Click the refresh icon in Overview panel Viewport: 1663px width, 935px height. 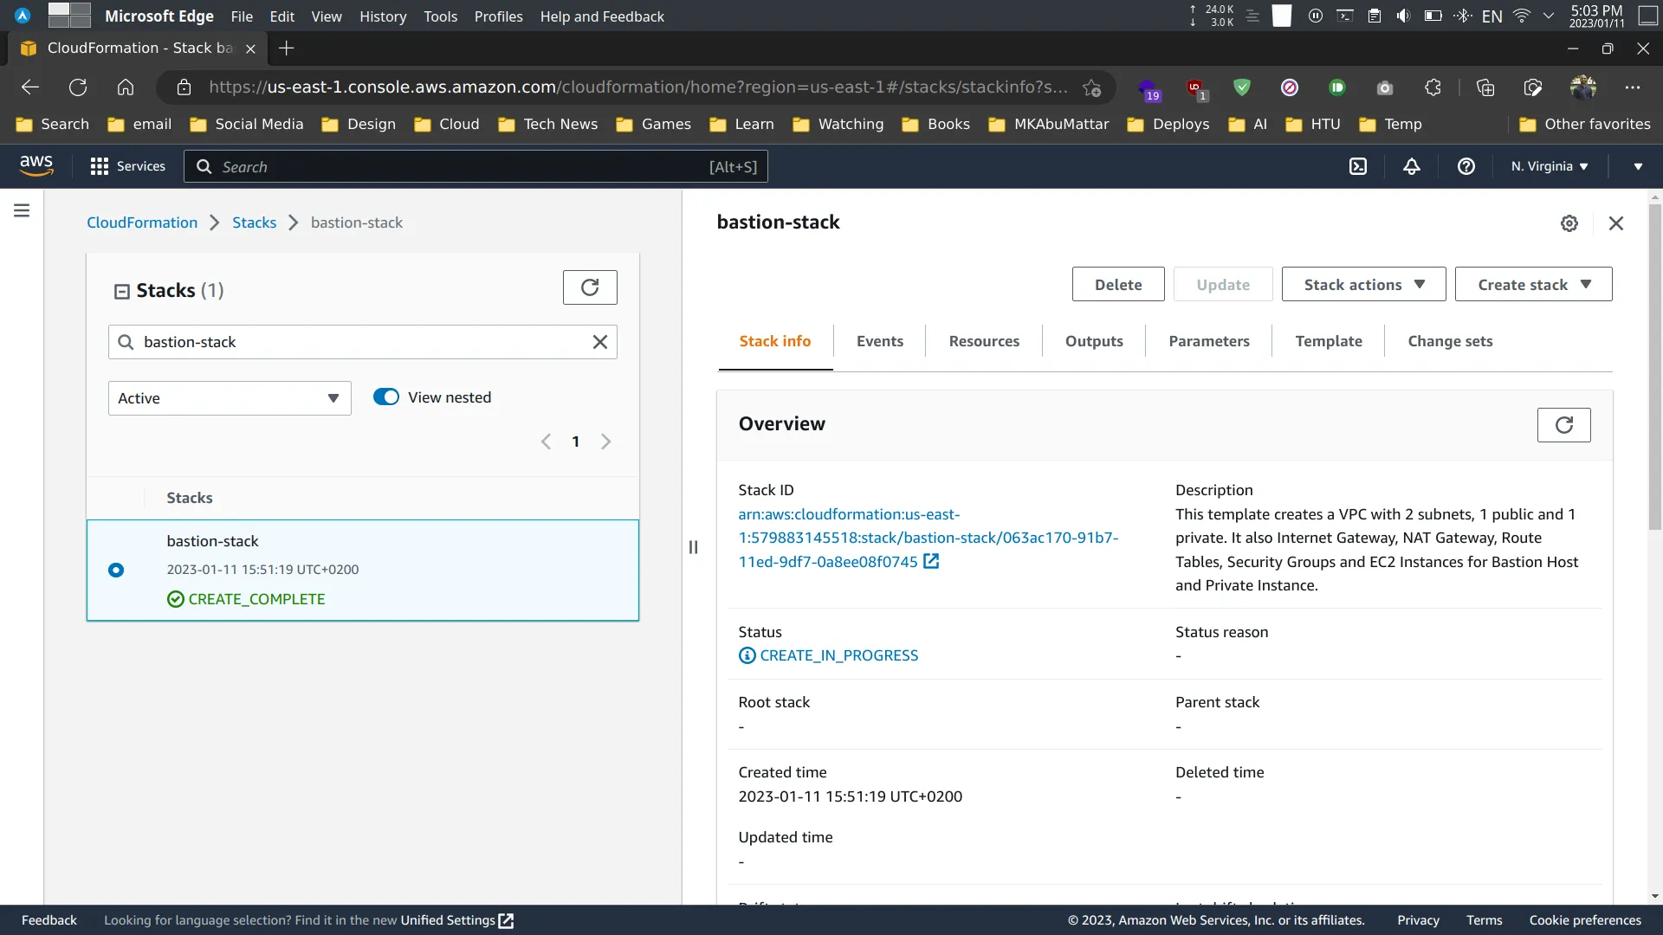click(1565, 425)
